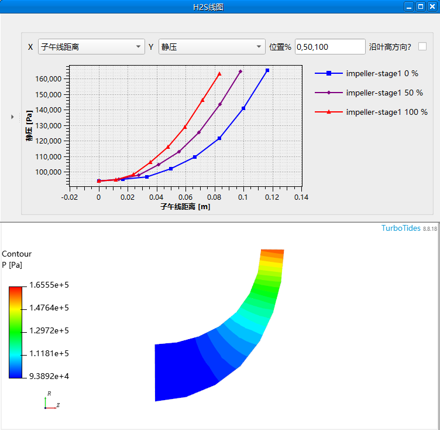Viewport: 440px width, 430px height.
Task: Click the blue square legend marker
Action: (x=329, y=73)
